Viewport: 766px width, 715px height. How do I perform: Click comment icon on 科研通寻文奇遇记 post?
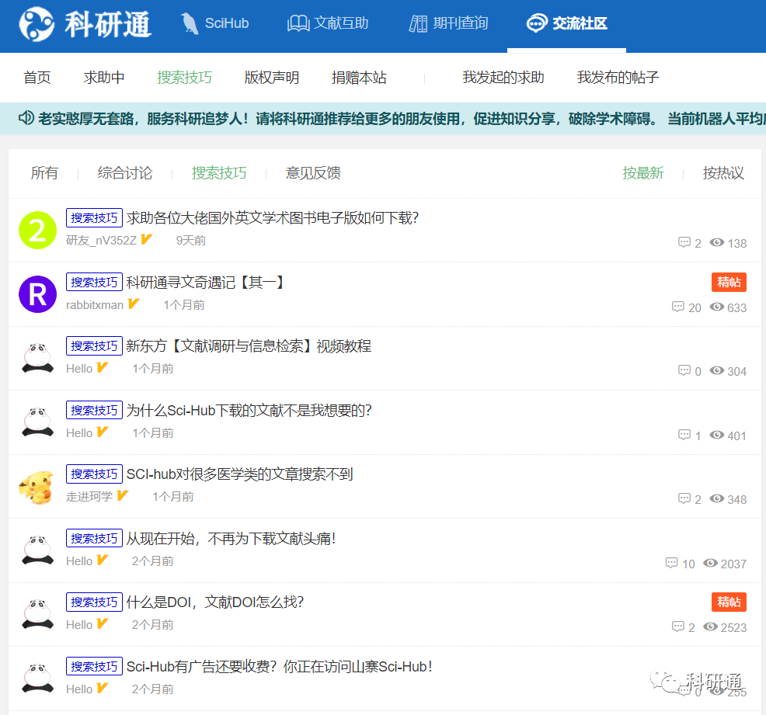coord(677,307)
